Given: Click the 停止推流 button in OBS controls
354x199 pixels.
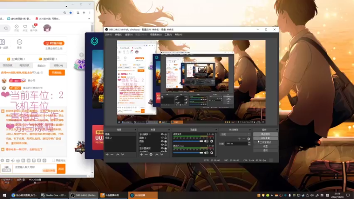Looking at the screenshot, I should pos(265,134).
